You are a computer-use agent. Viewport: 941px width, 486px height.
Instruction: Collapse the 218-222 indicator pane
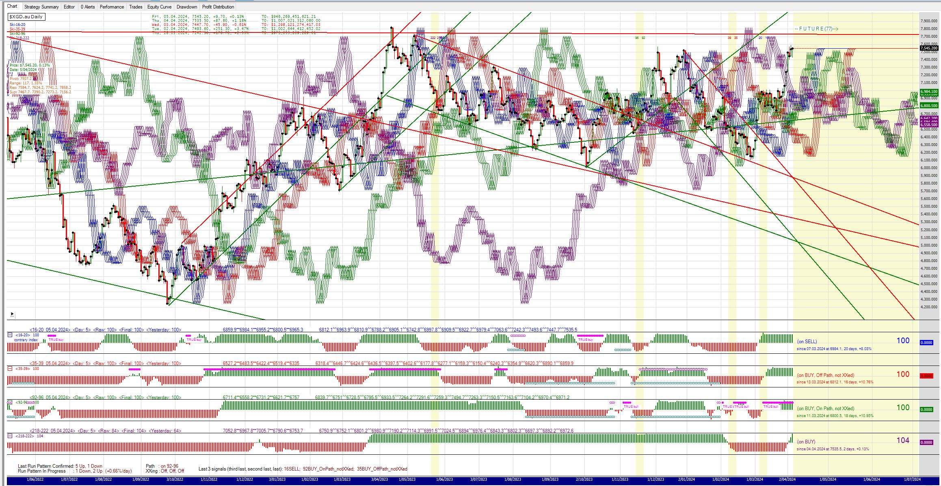pos(10,436)
